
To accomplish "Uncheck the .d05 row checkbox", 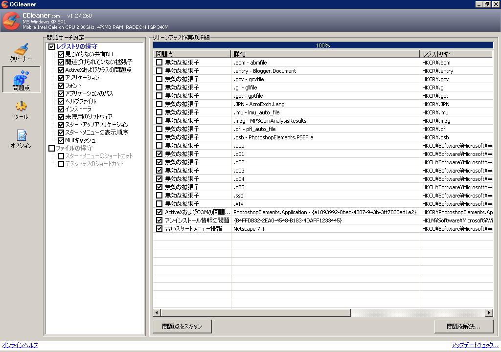I will point(159,187).
